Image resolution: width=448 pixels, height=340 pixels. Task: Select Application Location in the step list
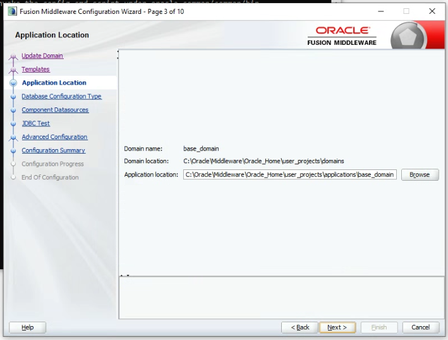click(54, 83)
